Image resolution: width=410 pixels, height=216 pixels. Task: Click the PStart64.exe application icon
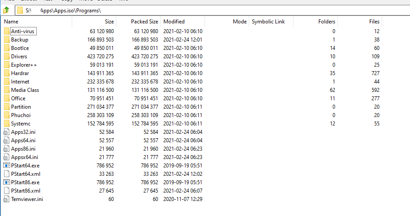click(x=7, y=165)
